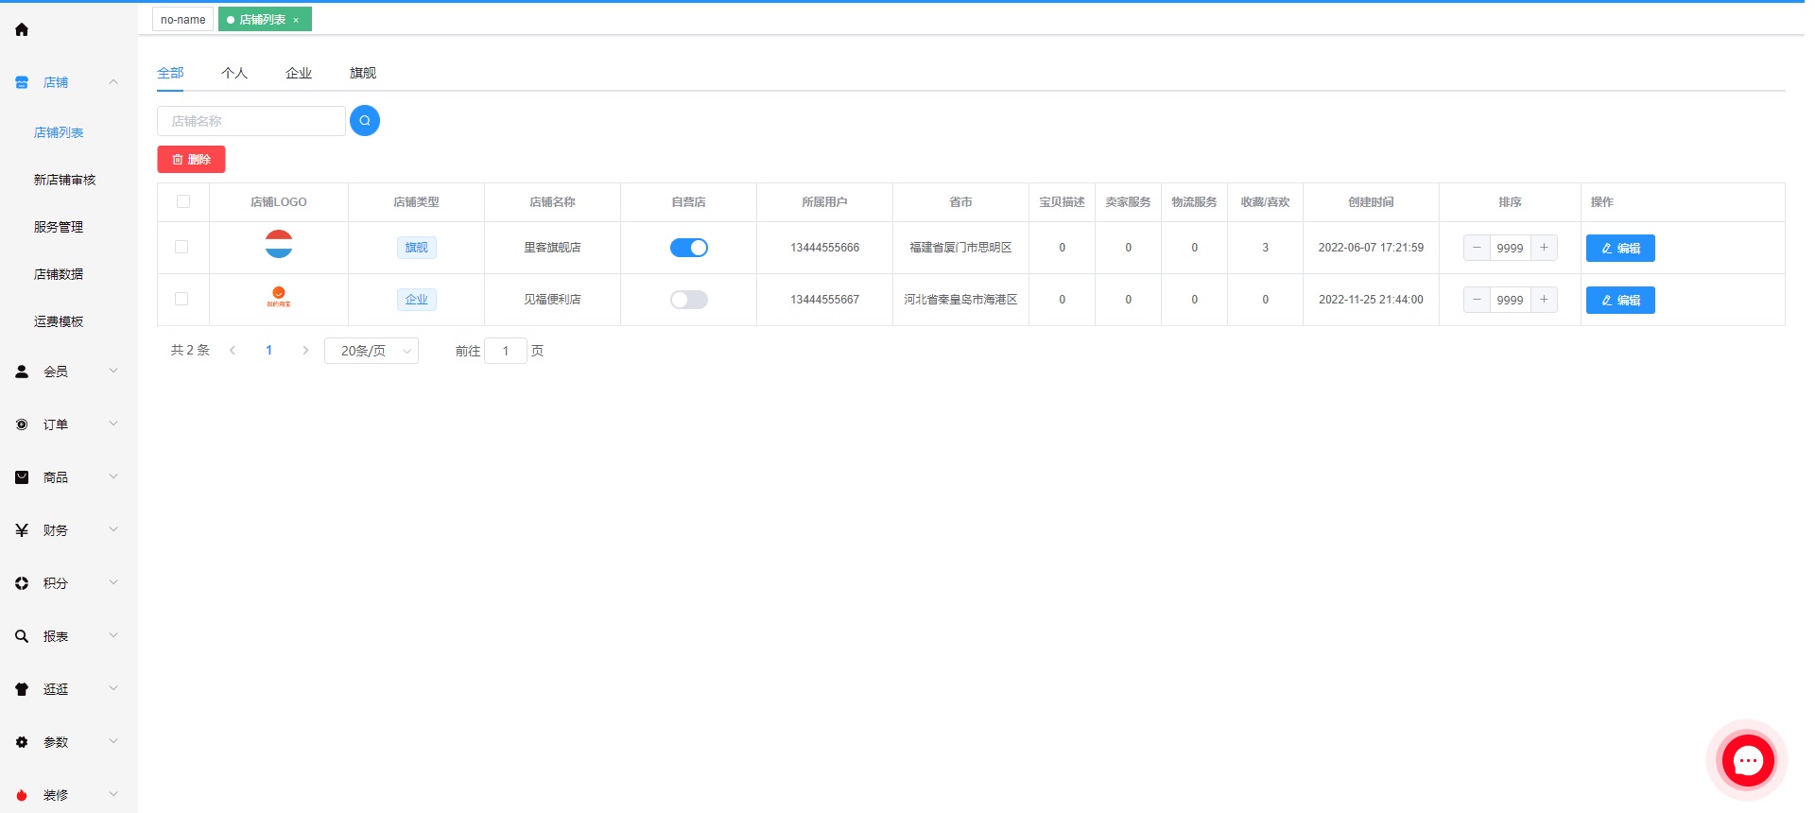Open 见福便利店 logo thumbnail
The image size is (1815, 813).
[279, 297]
